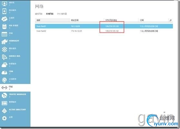The image size is (180, 129).
Task: Open the Scheduler clock icon in sidebar
Action: (x=4, y=80)
